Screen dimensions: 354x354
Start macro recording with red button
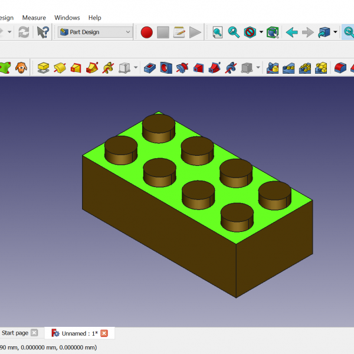tap(147, 32)
